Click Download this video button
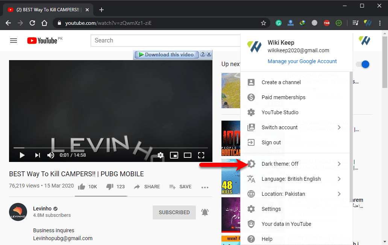Image resolution: width=388 pixels, height=245 pixels. pos(166,54)
